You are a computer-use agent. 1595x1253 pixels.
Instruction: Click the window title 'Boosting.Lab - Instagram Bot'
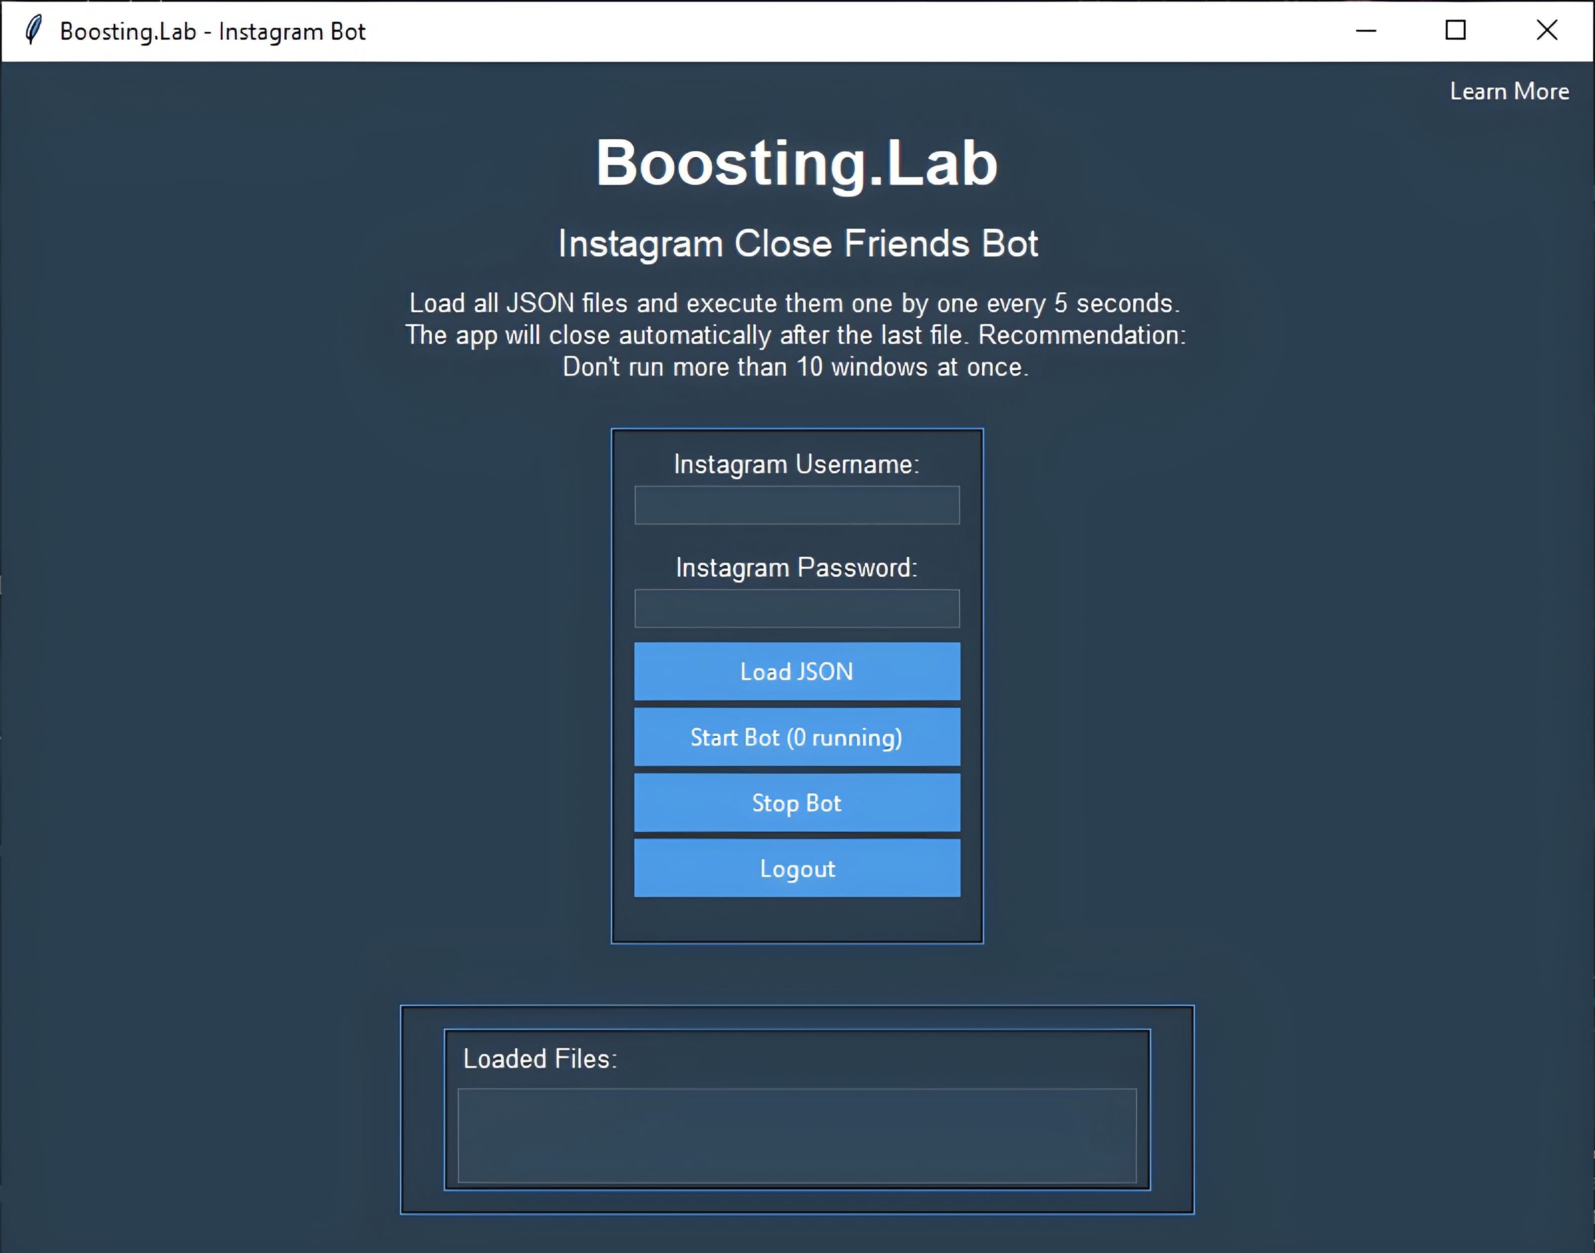pyautogui.click(x=213, y=31)
